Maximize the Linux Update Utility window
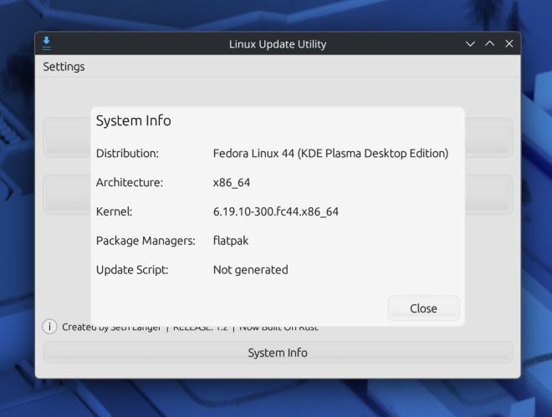This screenshot has height=417, width=552. pyautogui.click(x=489, y=43)
